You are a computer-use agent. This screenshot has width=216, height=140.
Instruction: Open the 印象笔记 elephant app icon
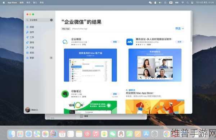pyautogui.click(x=65, y=94)
